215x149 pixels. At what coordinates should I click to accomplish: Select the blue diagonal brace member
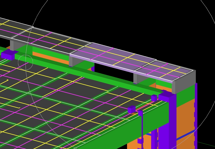pos(185,136)
